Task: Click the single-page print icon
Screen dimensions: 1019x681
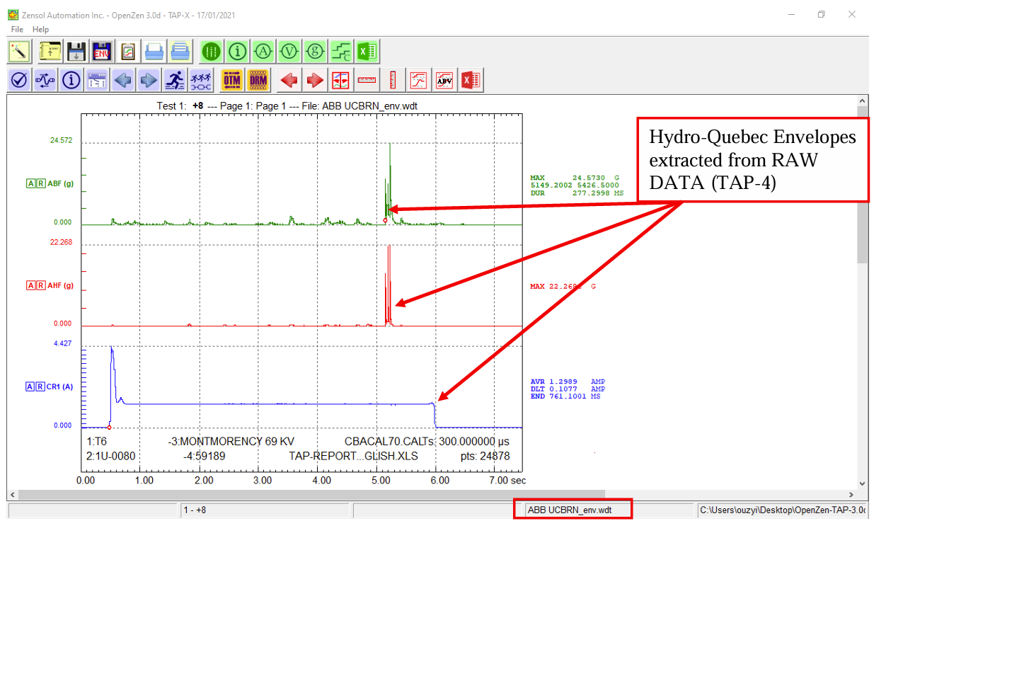Action: click(154, 52)
